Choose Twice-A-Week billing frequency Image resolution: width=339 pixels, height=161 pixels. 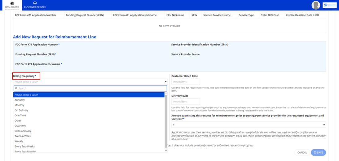pyautogui.click(x=89, y=136)
